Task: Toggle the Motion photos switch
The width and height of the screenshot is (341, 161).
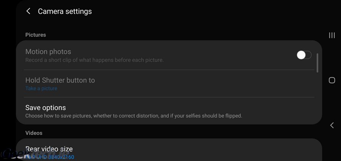Action: tap(304, 55)
